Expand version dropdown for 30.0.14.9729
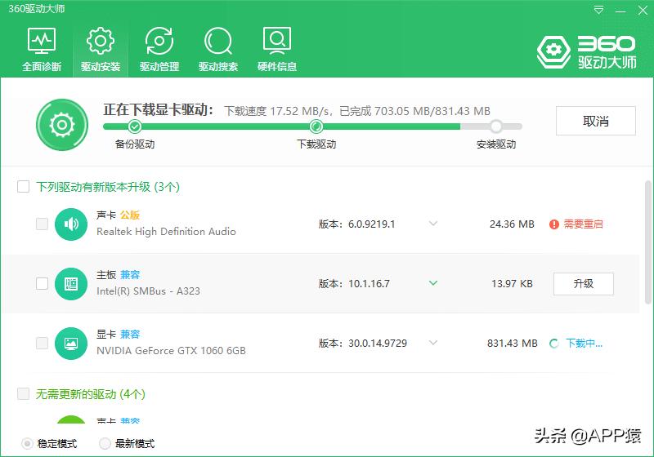This screenshot has height=457, width=654. pos(433,343)
